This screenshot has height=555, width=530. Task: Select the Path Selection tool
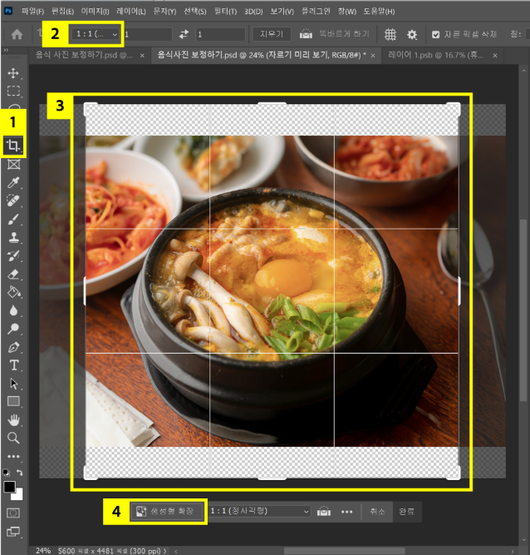click(x=13, y=384)
